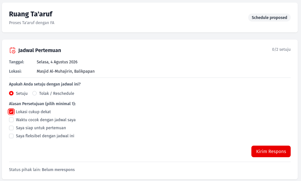
Task: Click the Jadwal Pertemuan section title
Action: (40, 50)
